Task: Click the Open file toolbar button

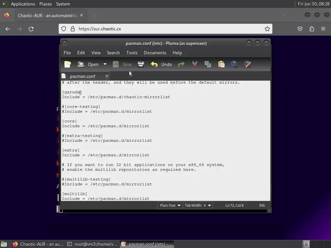Action: (88, 64)
